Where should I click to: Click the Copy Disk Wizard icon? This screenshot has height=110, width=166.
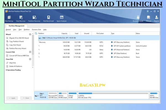coord(7,45)
